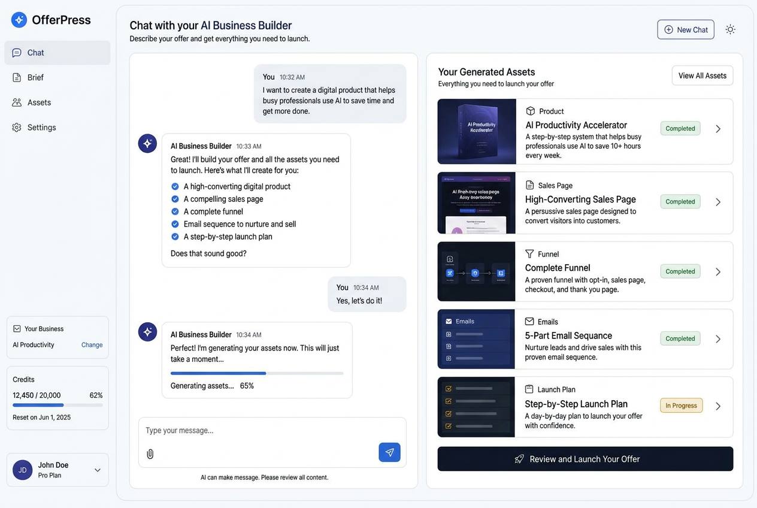Click the AI Productivity Accelerator thumbnail
Screen dimensions: 757x508
[x=477, y=132]
